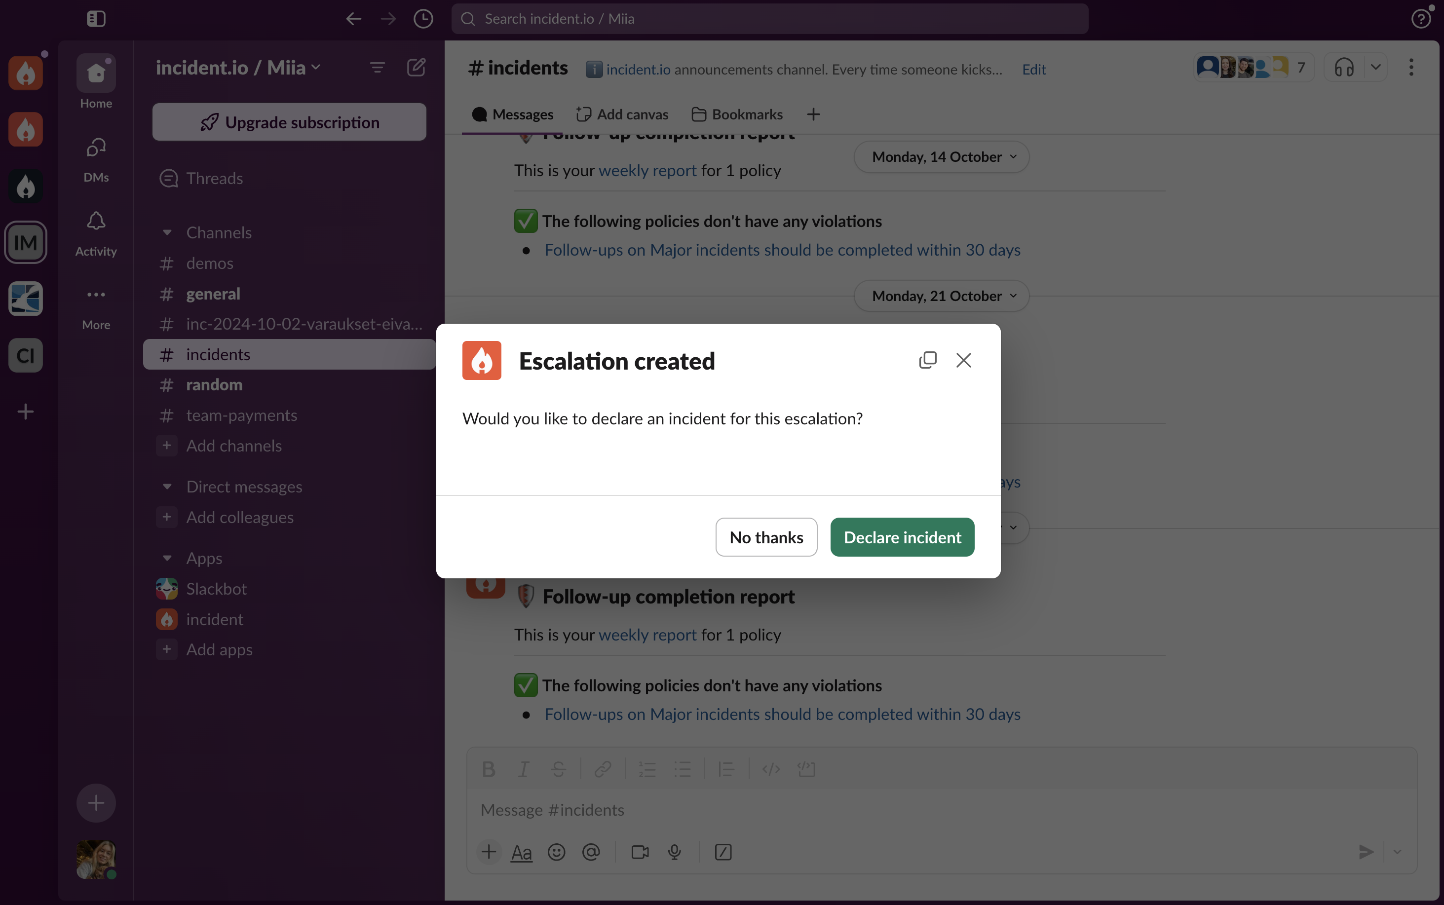Open the Monday, 14 October date dropdown

[x=941, y=157]
